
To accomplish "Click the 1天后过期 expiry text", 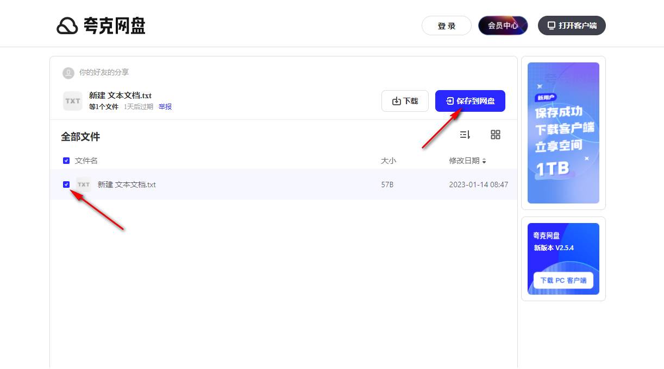I will click(139, 107).
